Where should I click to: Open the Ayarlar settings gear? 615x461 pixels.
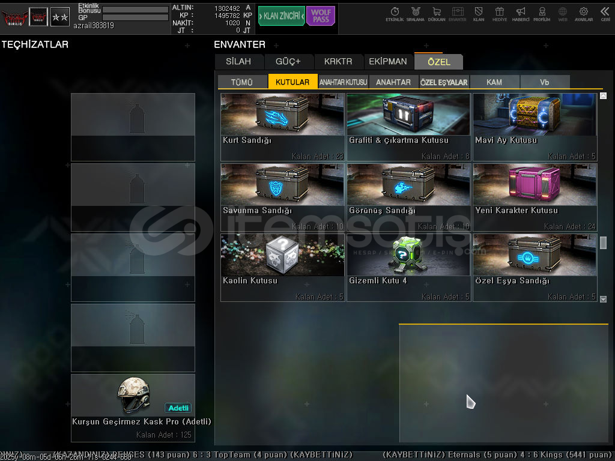pos(584,14)
